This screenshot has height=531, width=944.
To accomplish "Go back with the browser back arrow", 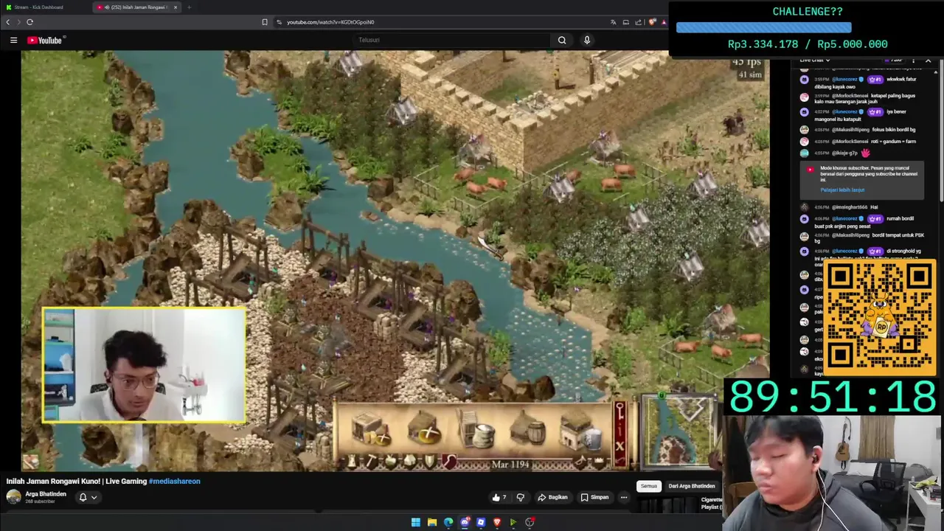I will click(x=8, y=22).
